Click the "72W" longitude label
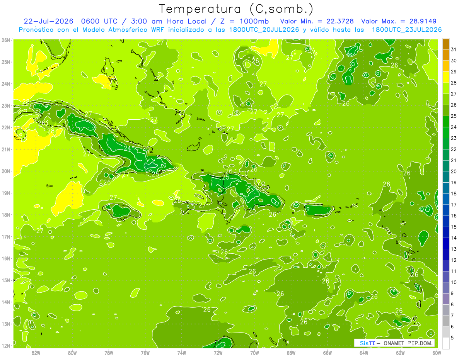 click(218, 353)
